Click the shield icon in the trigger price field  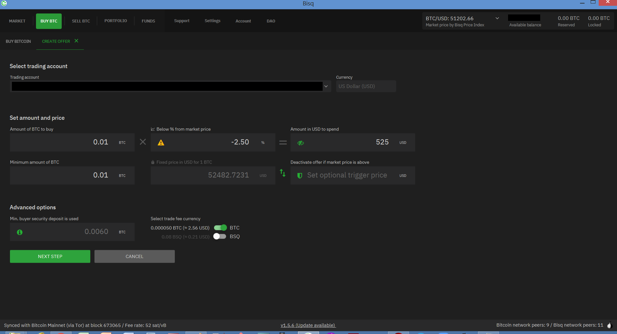pos(300,176)
